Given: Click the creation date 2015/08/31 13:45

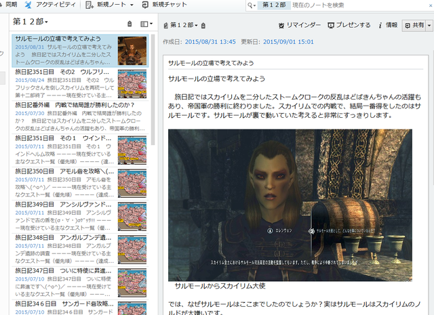Looking at the screenshot, I should click(x=210, y=42).
